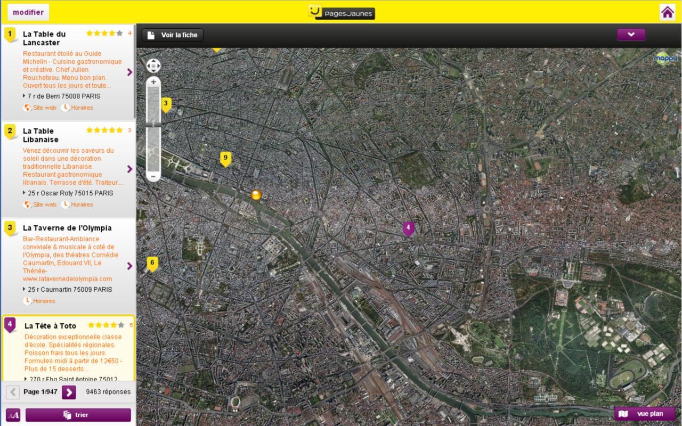Select map marker number 9
Viewport: 682px width, 426px height.
click(x=225, y=159)
